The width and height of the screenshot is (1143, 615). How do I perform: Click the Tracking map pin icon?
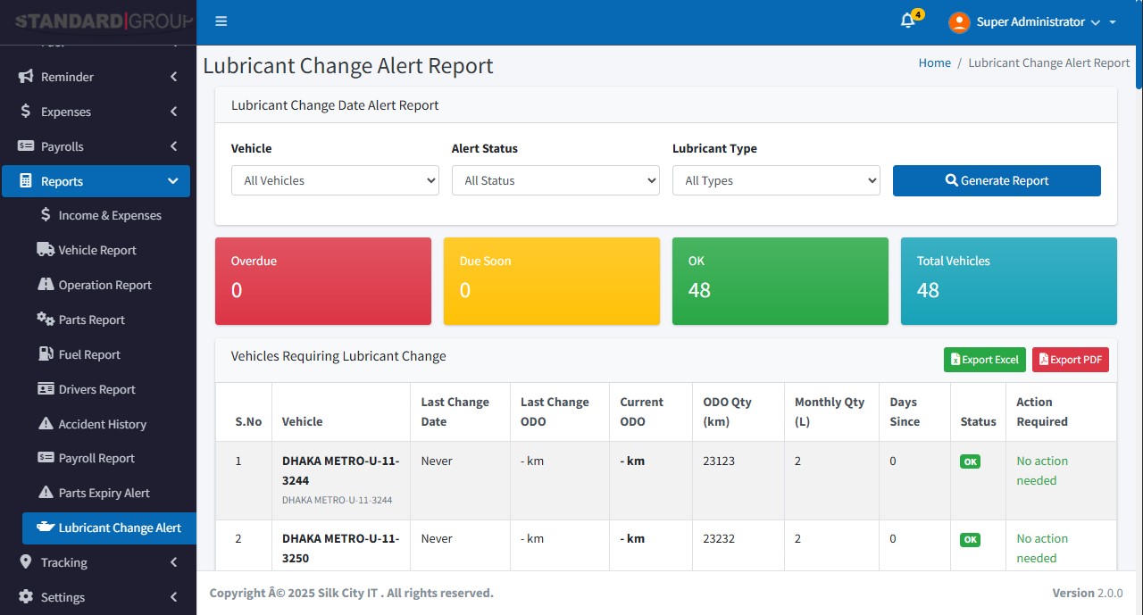26,562
